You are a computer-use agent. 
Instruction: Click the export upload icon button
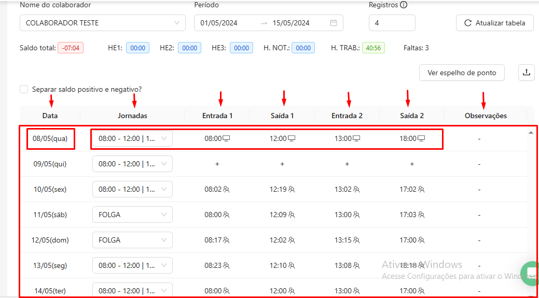(526, 73)
